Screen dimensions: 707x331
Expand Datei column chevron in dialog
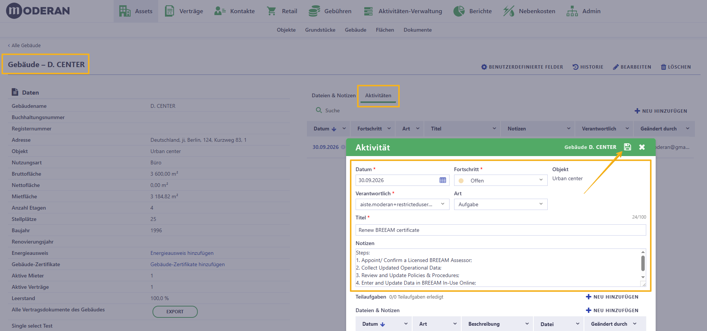[578, 324]
